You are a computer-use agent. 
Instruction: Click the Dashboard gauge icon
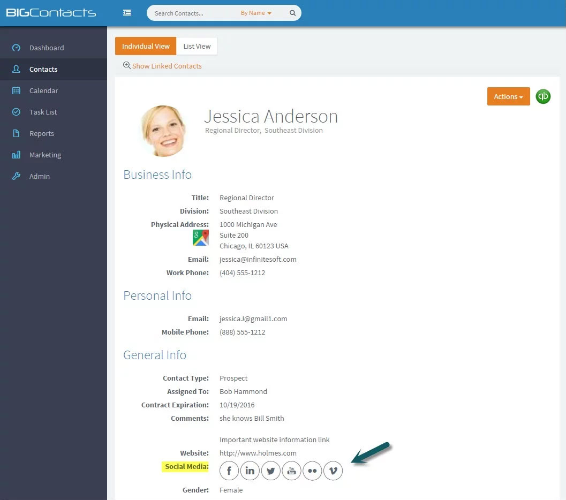pos(16,48)
